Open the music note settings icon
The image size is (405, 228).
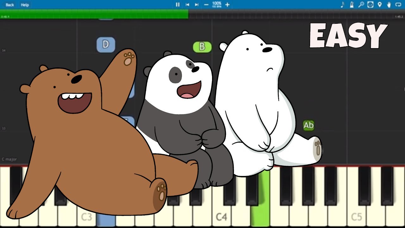click(x=342, y=5)
